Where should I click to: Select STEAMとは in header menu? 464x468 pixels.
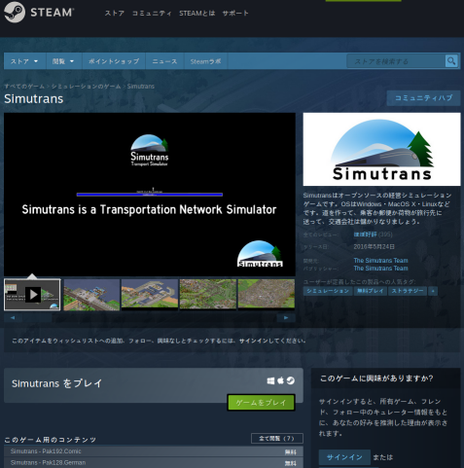coord(196,14)
